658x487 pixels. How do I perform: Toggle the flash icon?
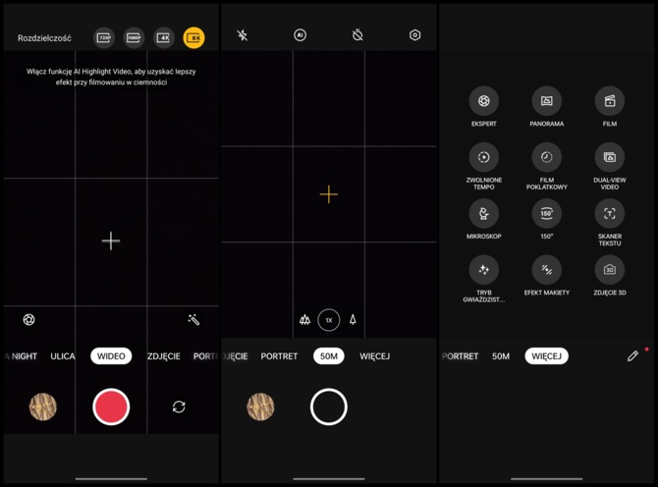click(x=243, y=35)
